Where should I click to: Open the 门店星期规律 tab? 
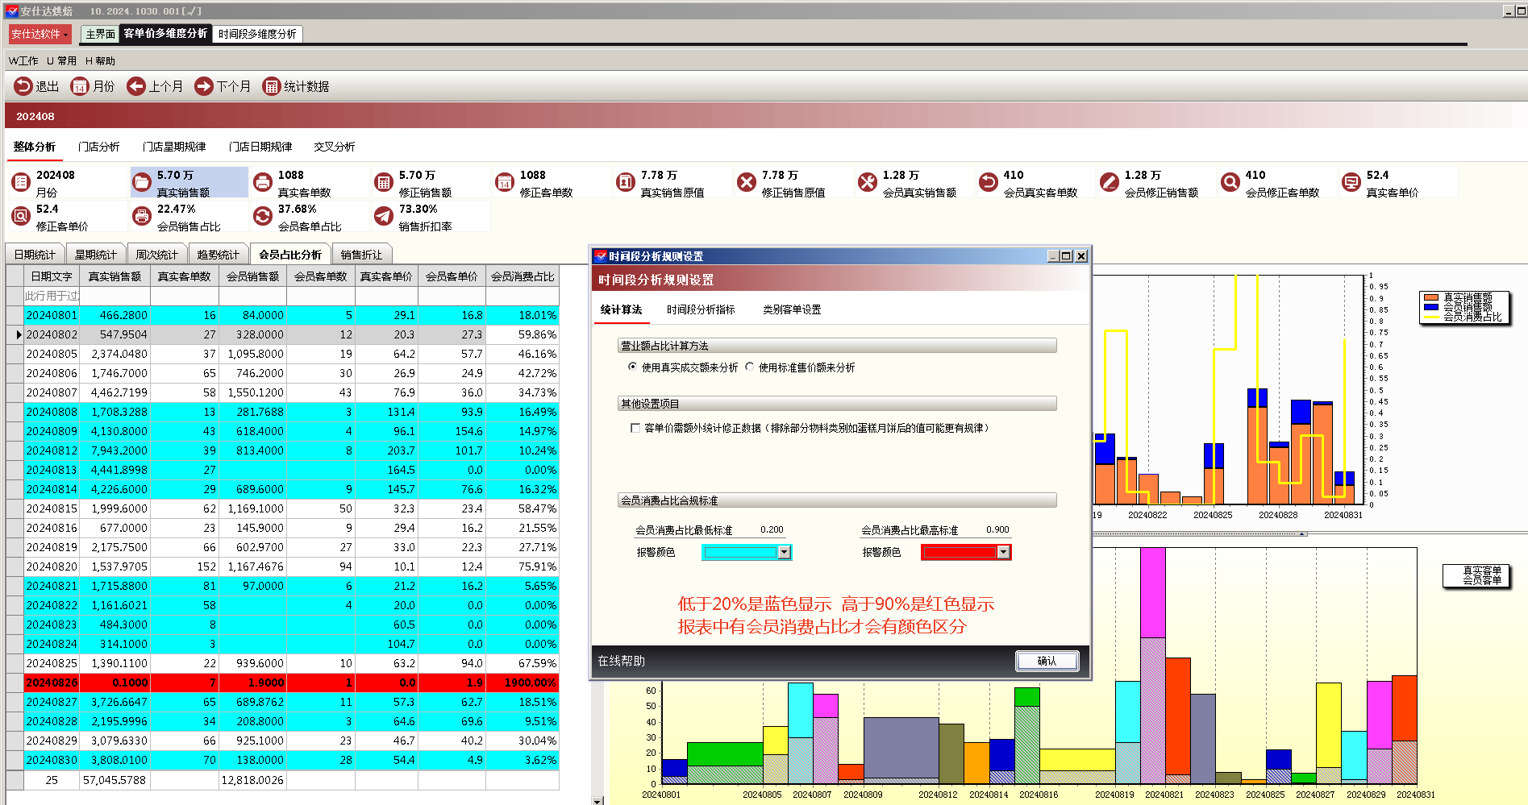174,147
